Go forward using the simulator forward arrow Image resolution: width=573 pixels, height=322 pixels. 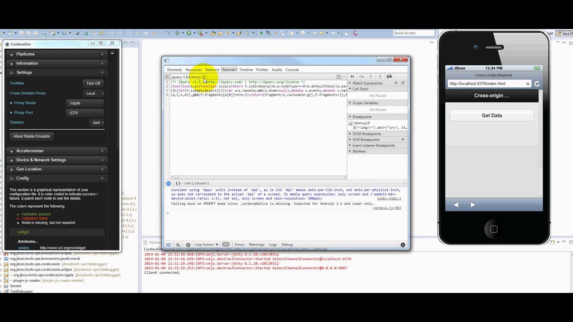coord(473,205)
